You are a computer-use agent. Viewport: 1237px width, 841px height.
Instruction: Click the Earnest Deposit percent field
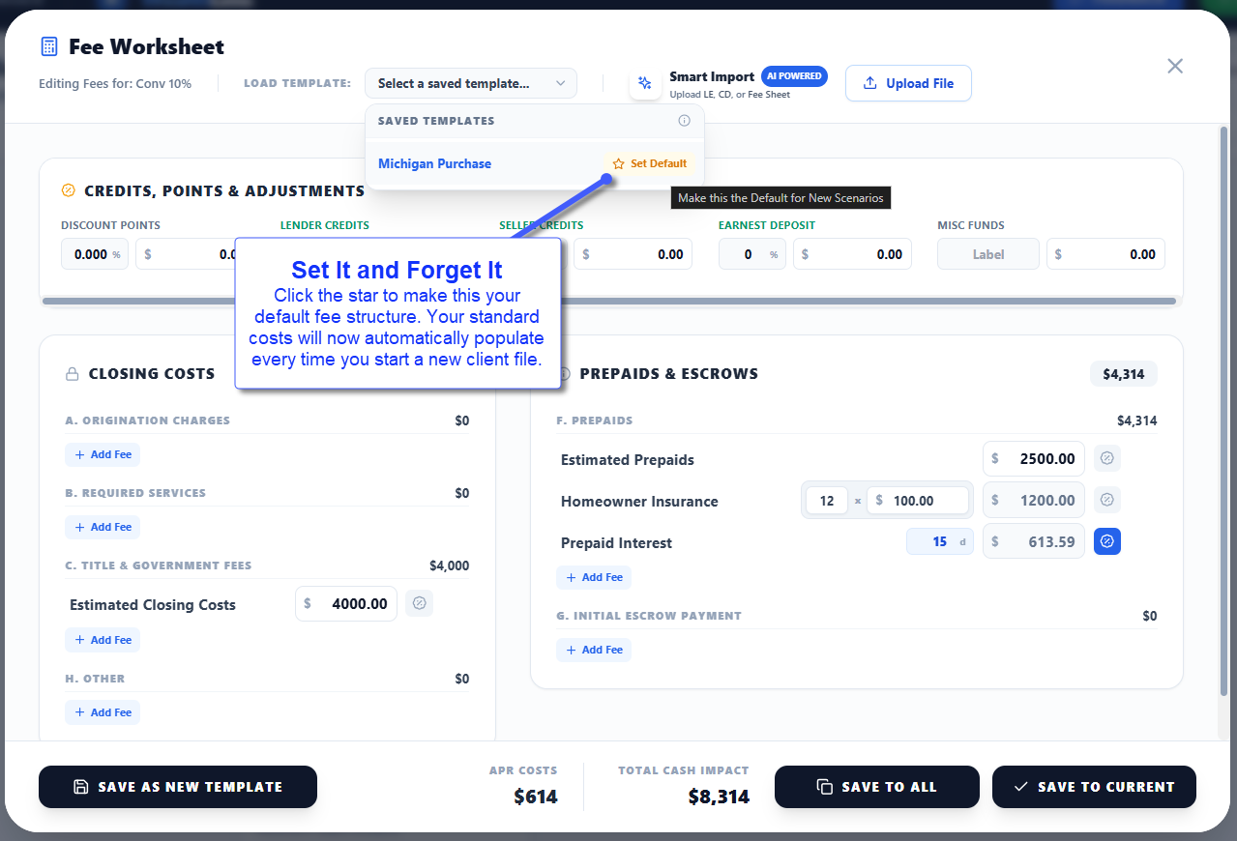coord(751,254)
